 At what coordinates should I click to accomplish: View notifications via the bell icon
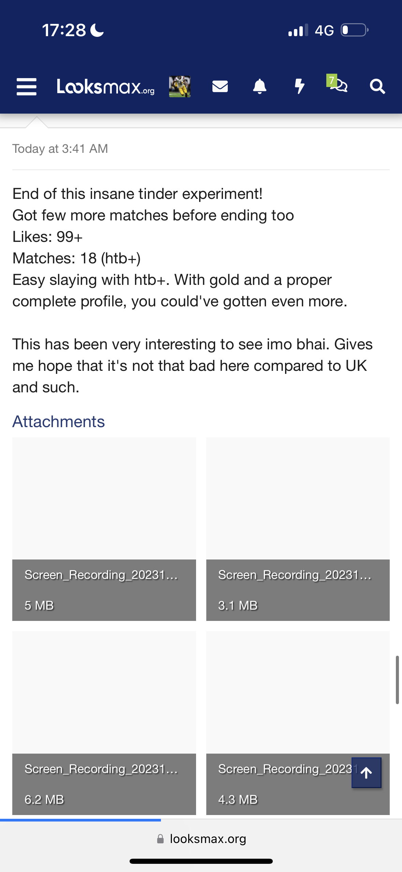[x=259, y=86]
